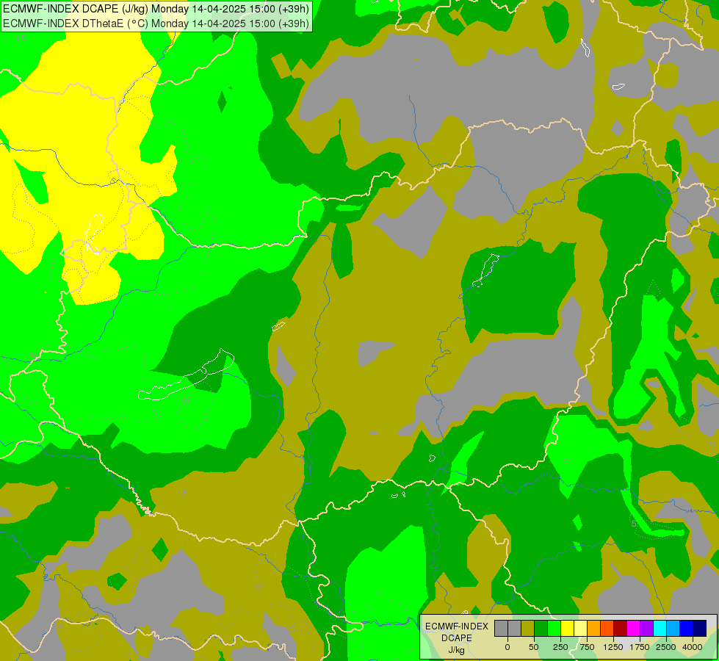719x661 pixels.
Task: Click the header line ECMWF-INDEX DCAPE (J/kg)
Action: [156, 9]
